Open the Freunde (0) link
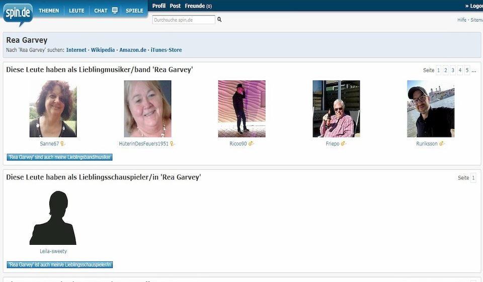The image size is (483, 282). click(198, 6)
